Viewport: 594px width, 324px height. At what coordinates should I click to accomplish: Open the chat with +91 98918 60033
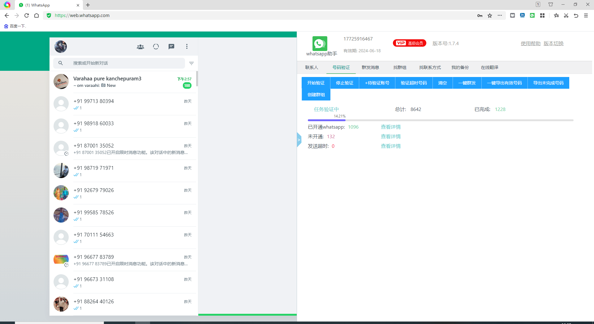click(x=124, y=126)
